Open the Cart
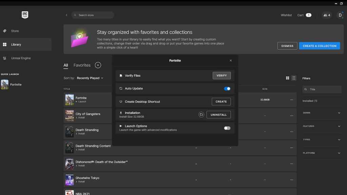 304,15
